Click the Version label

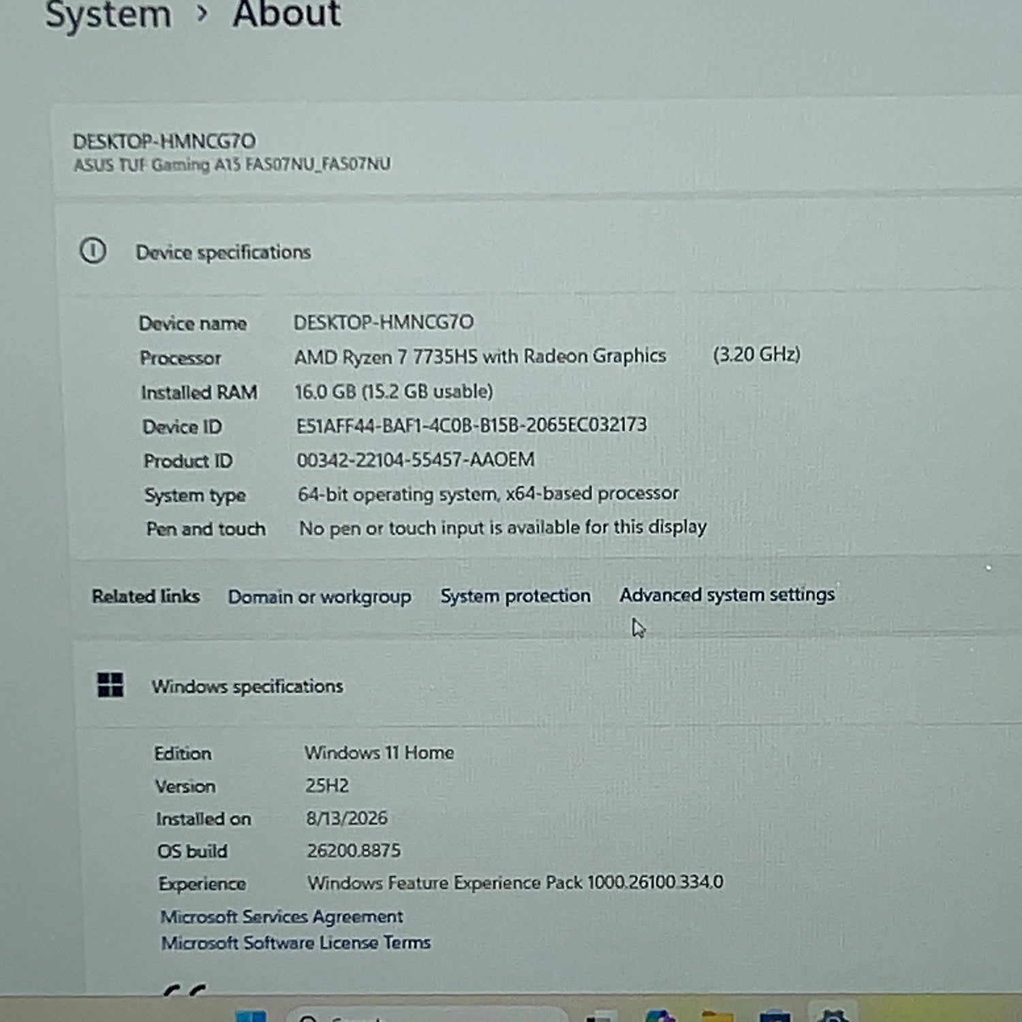click(x=185, y=786)
